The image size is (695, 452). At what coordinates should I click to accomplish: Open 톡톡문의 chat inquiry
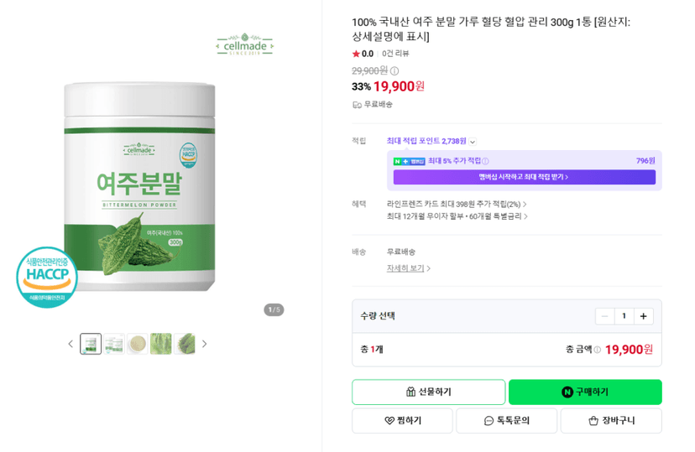tap(507, 421)
